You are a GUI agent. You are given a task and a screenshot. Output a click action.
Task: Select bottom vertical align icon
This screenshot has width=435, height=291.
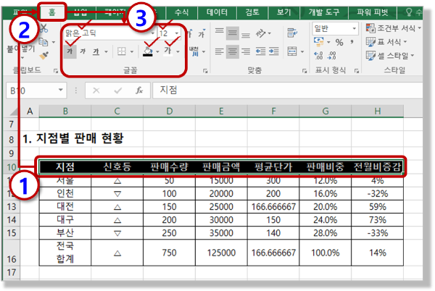[x=246, y=34]
